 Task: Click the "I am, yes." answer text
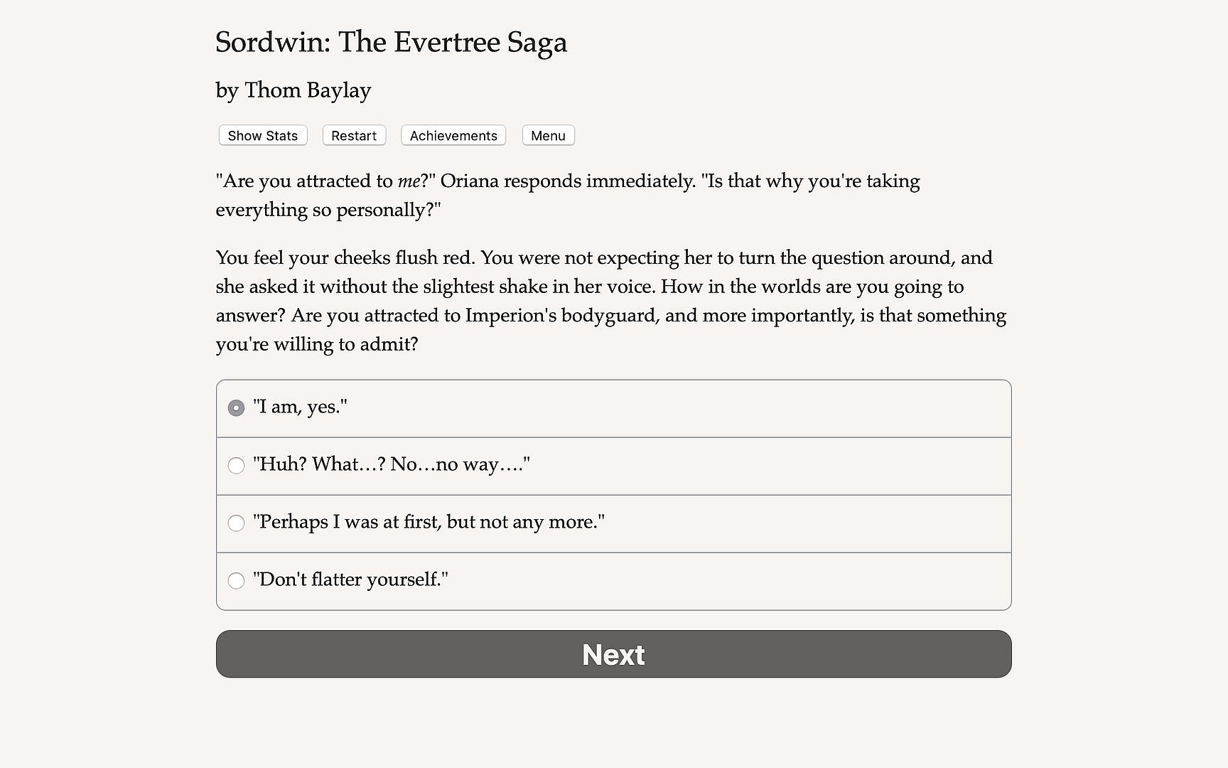click(300, 407)
